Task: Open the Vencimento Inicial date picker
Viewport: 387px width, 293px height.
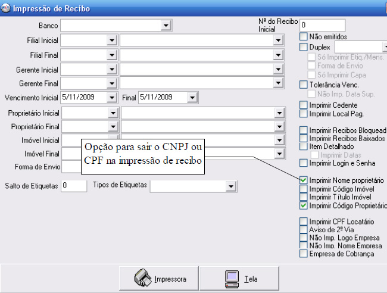Action: tap(113, 97)
